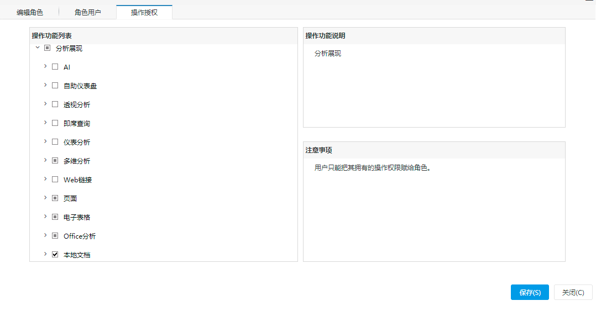596x311 pixels.
Task: Collapse the 分析展现 tree node
Action: (38, 48)
